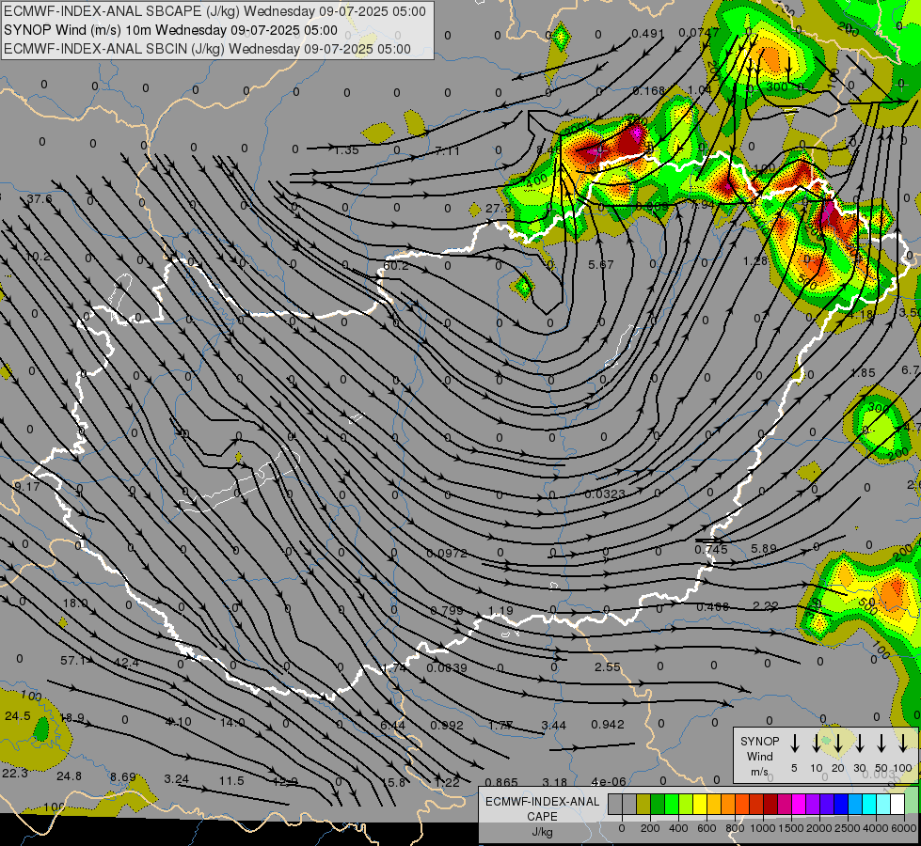Select the olive CAPE legend swatch
The width and height of the screenshot is (921, 846).
pyautogui.click(x=643, y=804)
